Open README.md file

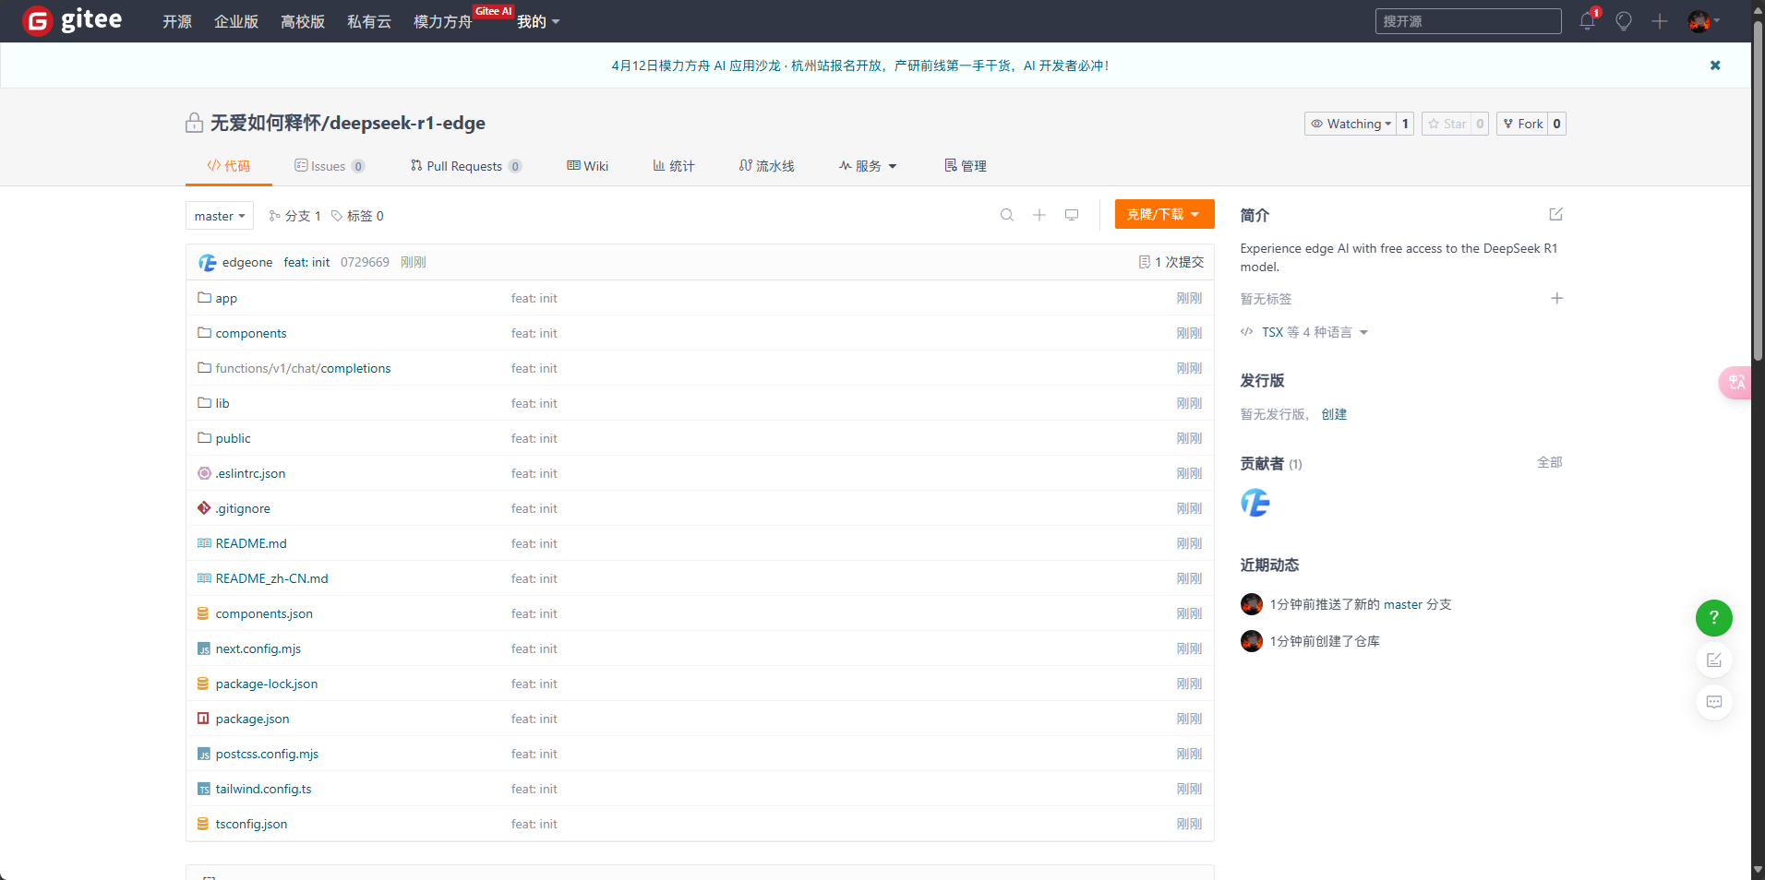pyautogui.click(x=251, y=543)
